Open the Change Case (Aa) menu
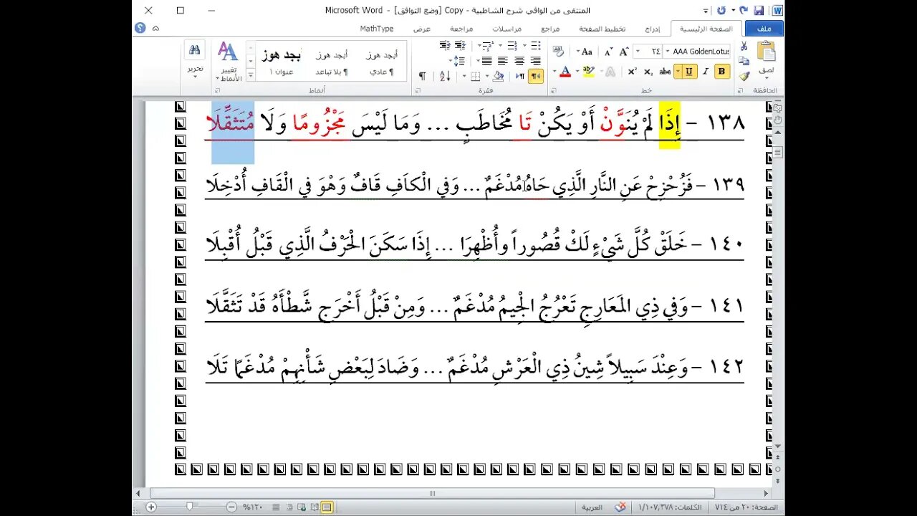Viewport: 917px width, 516px height. 585,52
